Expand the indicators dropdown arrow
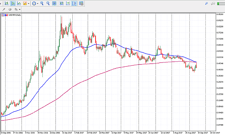The width and height of the screenshot is (225, 135). (x=29, y=4)
